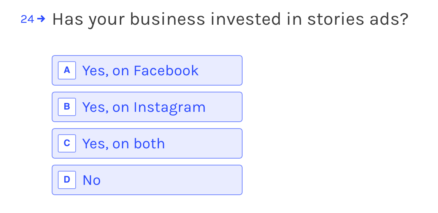Click the D key badge
438x213 pixels.
coord(67,180)
